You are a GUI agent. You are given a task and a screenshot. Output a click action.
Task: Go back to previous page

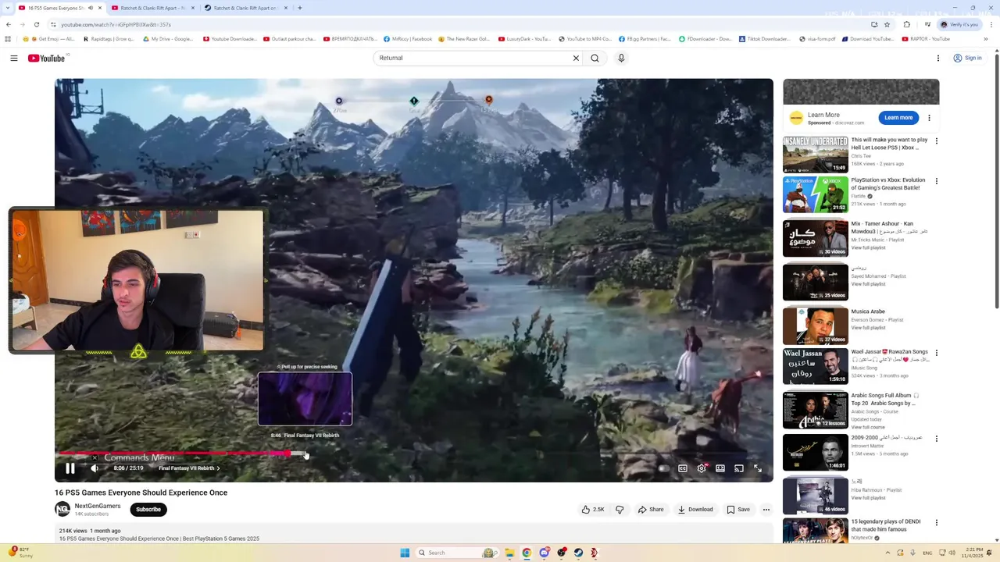tap(8, 24)
